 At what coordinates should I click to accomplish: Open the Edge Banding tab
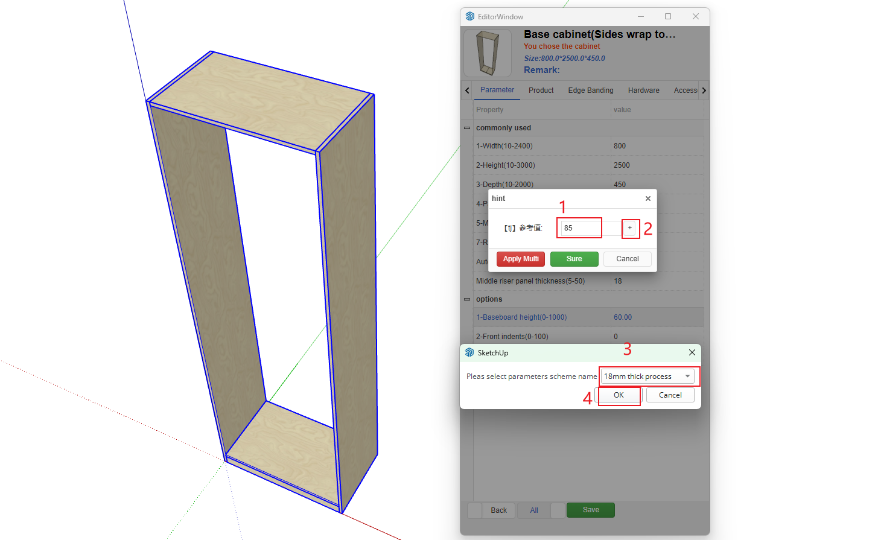[x=590, y=91]
